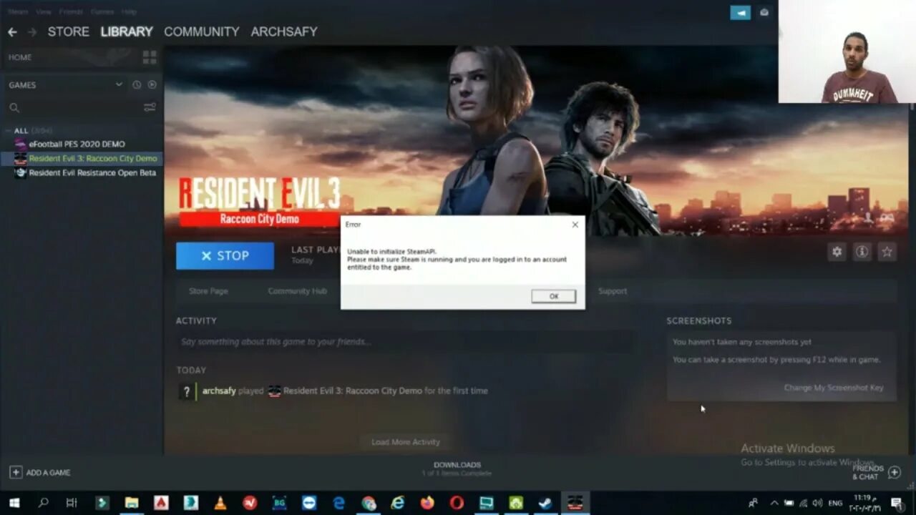Go back with the left arrow button

coord(12,32)
